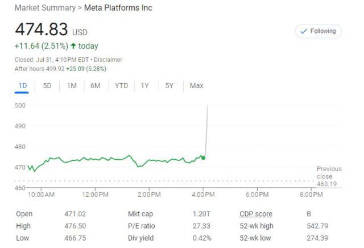Screen dimensions: 364x248
Task: Show the YTD chart range
Action: pyautogui.click(x=121, y=86)
